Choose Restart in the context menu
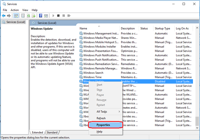200x140 pixels. (x=105, y=105)
